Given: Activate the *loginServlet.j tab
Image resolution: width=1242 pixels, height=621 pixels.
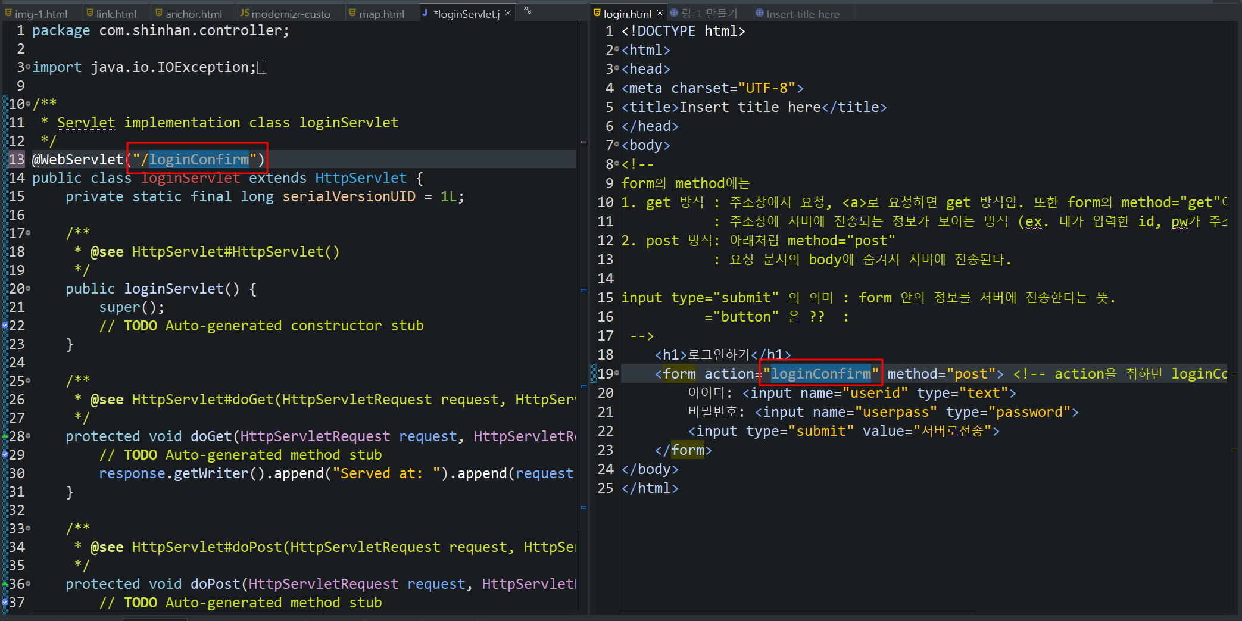Looking at the screenshot, I should point(462,14).
